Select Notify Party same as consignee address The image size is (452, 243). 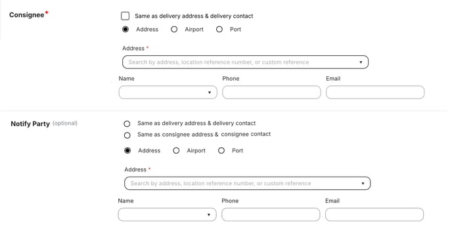(127, 135)
